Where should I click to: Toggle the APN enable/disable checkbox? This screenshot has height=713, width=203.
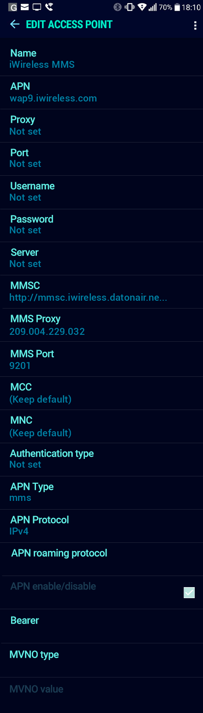coord(189,593)
